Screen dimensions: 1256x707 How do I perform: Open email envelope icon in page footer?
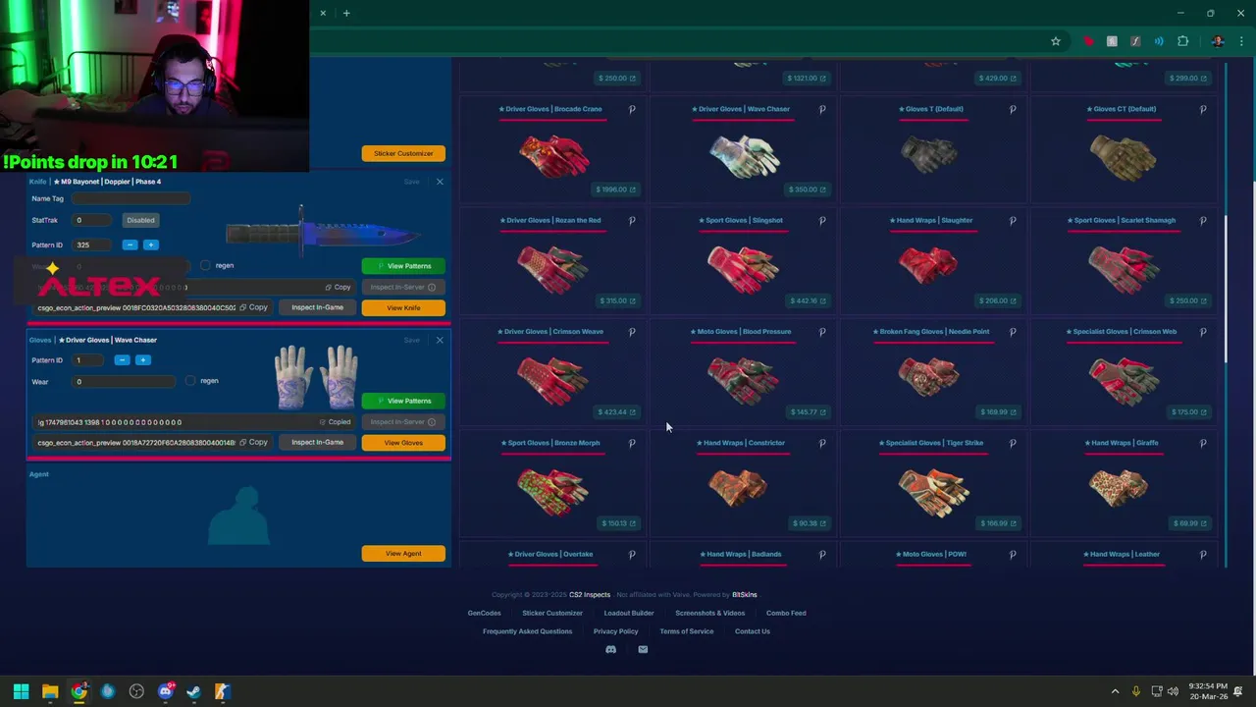tap(643, 649)
